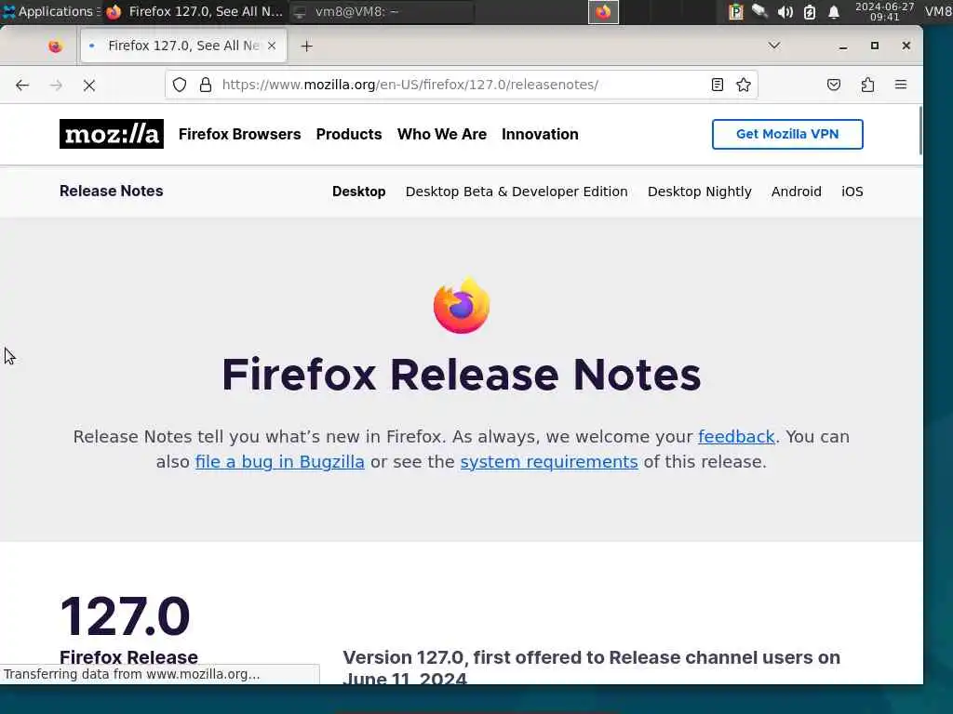
Task: Switch to vm8@VM8 terminal taskbar button
Action: tap(381, 11)
